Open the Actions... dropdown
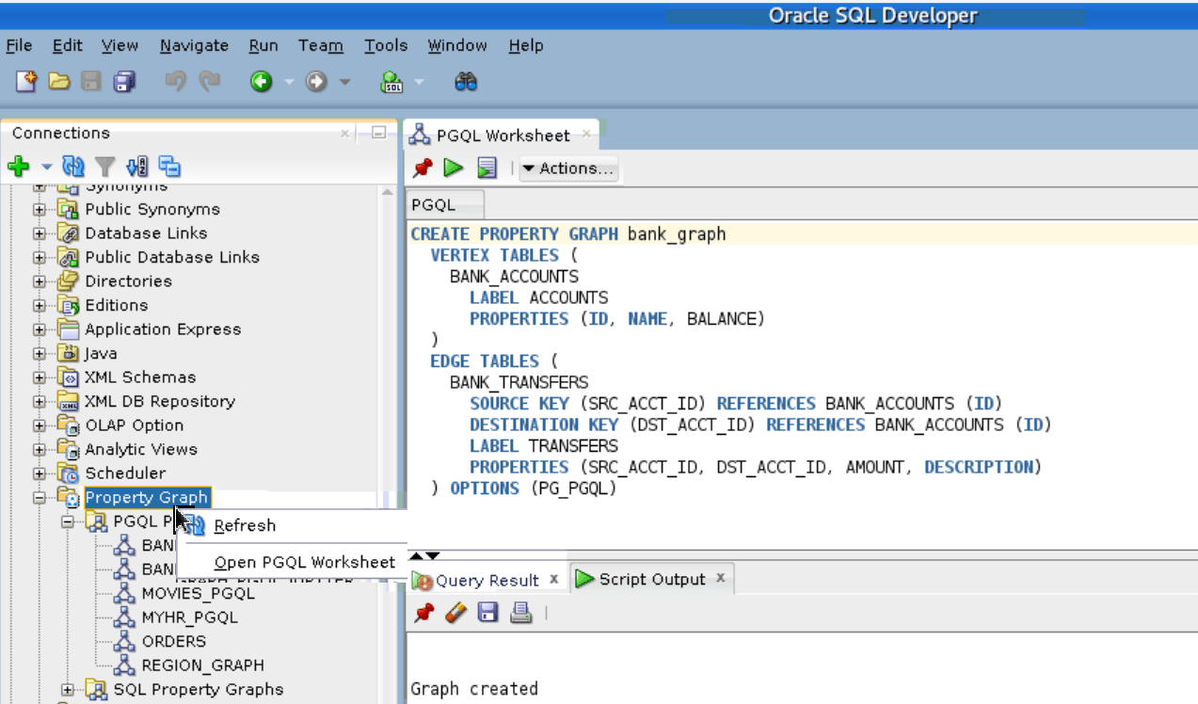The width and height of the screenshot is (1198, 704). click(x=568, y=168)
